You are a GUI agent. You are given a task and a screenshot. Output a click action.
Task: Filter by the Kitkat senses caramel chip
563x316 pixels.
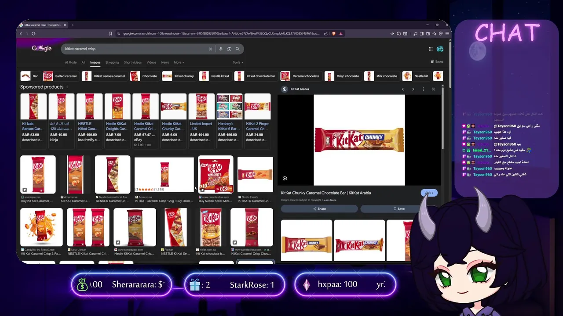pyautogui.click(x=104, y=76)
